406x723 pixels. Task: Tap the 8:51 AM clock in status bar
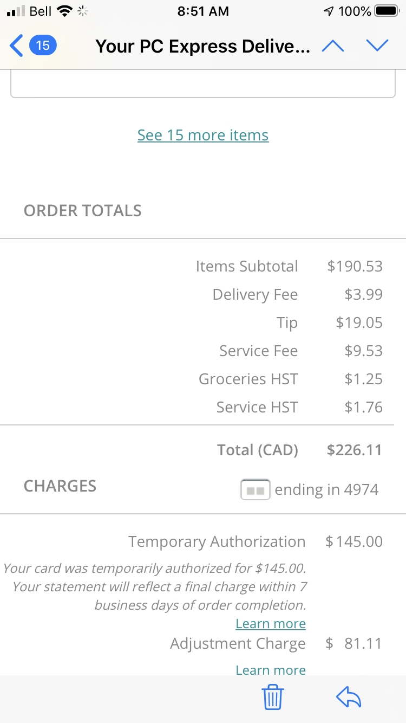[x=203, y=10]
